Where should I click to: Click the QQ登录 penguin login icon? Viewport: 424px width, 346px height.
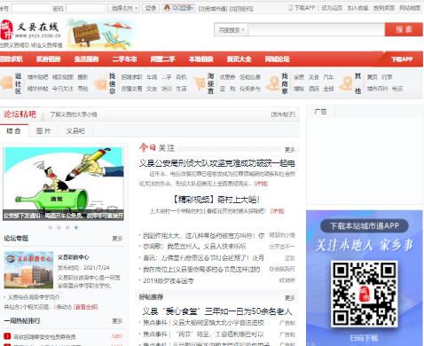pos(167,8)
